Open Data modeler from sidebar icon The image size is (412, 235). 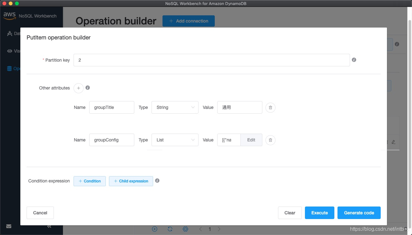click(9, 33)
